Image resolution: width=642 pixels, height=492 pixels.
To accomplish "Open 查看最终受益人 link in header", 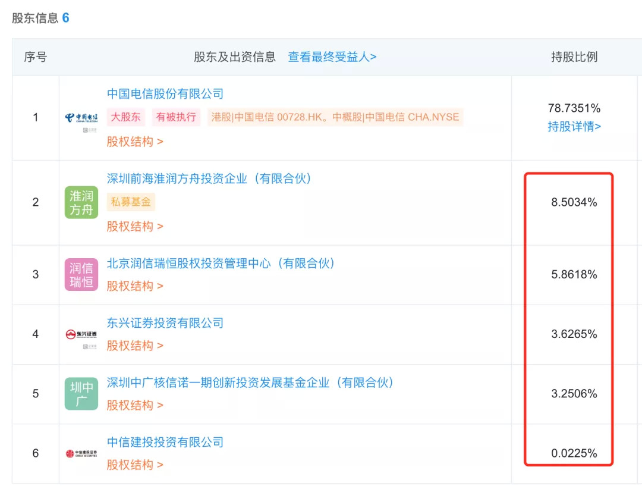I will coord(332,57).
